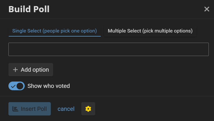Click the Add option text label
The width and height of the screenshot is (214, 121).
(x=35, y=70)
